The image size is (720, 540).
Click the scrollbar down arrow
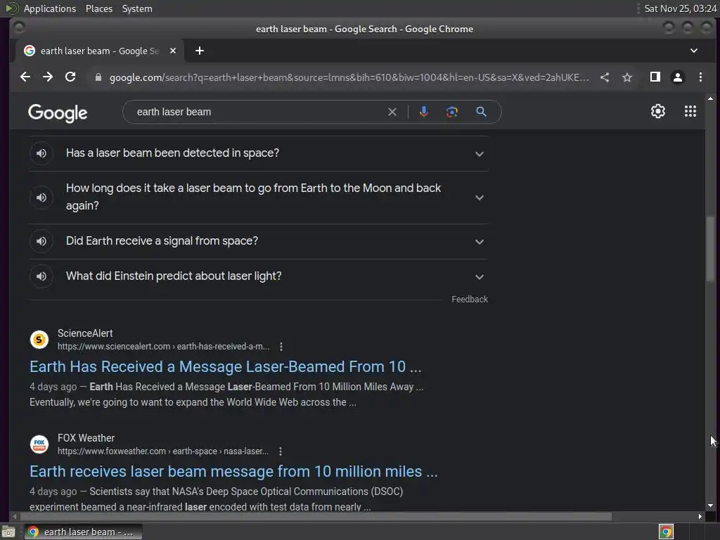click(710, 506)
